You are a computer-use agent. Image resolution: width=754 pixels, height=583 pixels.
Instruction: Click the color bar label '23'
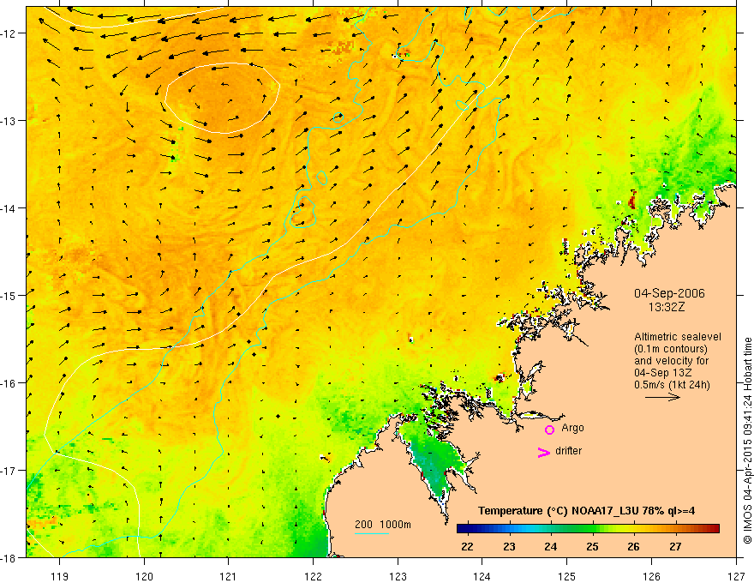(x=509, y=547)
